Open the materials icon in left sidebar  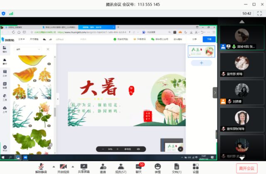(5, 62)
